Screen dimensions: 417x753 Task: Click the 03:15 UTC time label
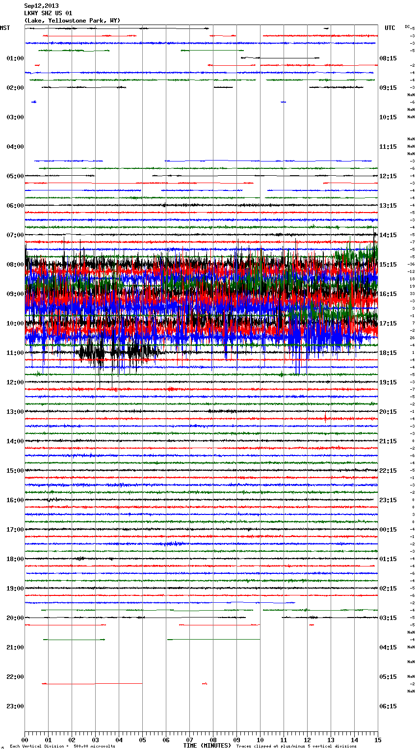(388, 618)
